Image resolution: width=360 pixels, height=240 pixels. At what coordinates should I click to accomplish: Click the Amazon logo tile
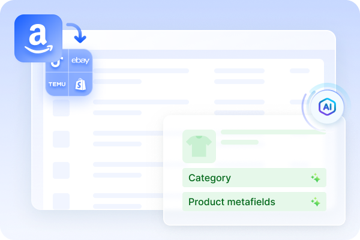(x=38, y=38)
